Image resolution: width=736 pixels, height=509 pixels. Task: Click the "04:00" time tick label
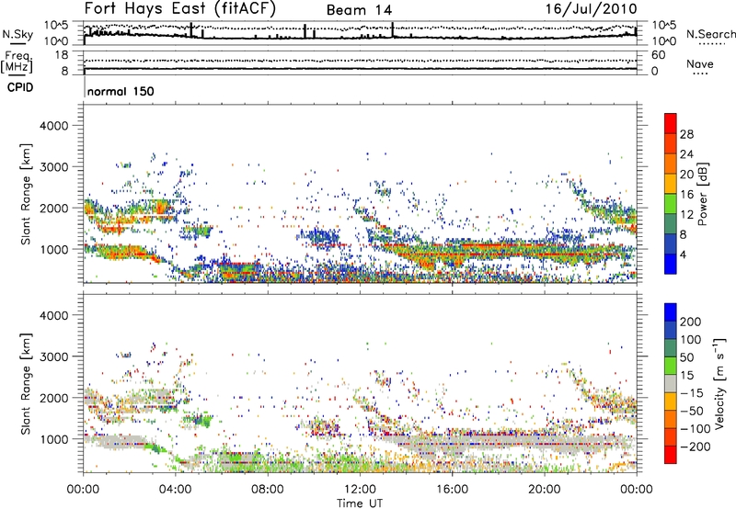pyautogui.click(x=175, y=490)
